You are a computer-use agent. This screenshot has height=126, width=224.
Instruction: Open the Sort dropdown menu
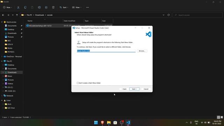pos(64,7)
